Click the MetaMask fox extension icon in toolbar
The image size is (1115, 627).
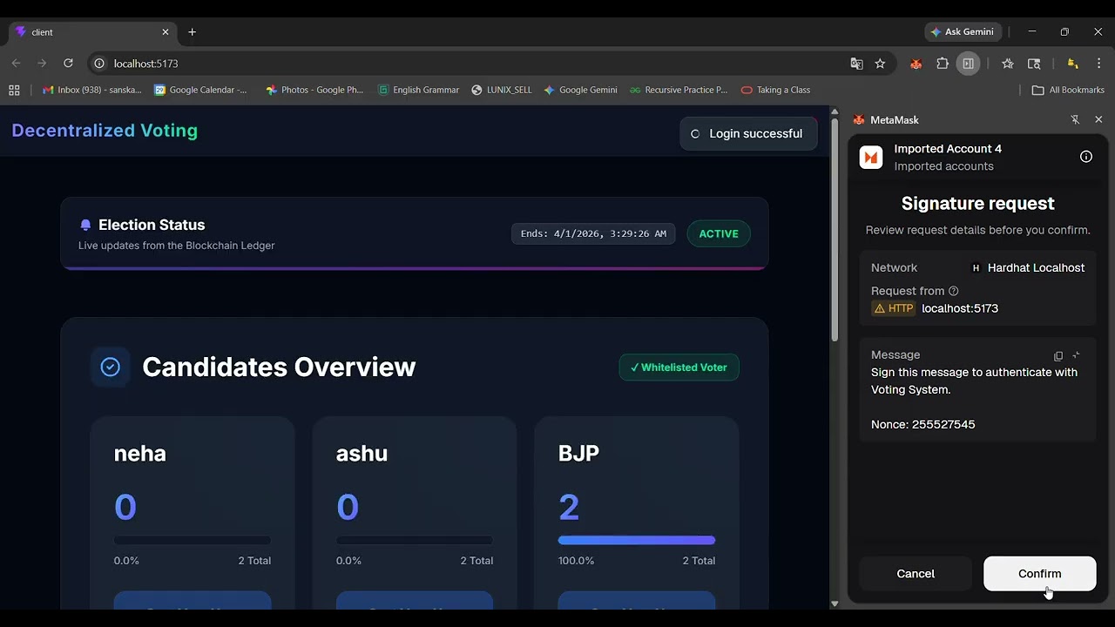[x=916, y=64]
